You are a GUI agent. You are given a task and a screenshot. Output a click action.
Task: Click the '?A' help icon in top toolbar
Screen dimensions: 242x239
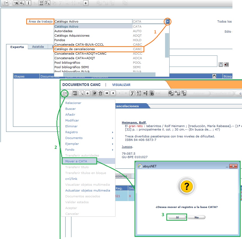point(16,3)
